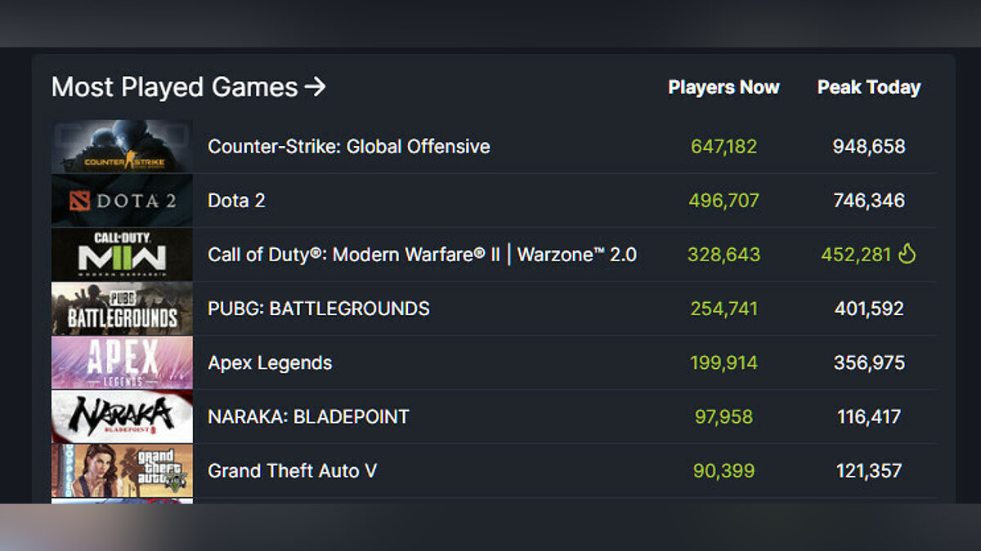The width and height of the screenshot is (981, 551).
Task: Click the arrow next to Most Played Games
Action: point(315,87)
